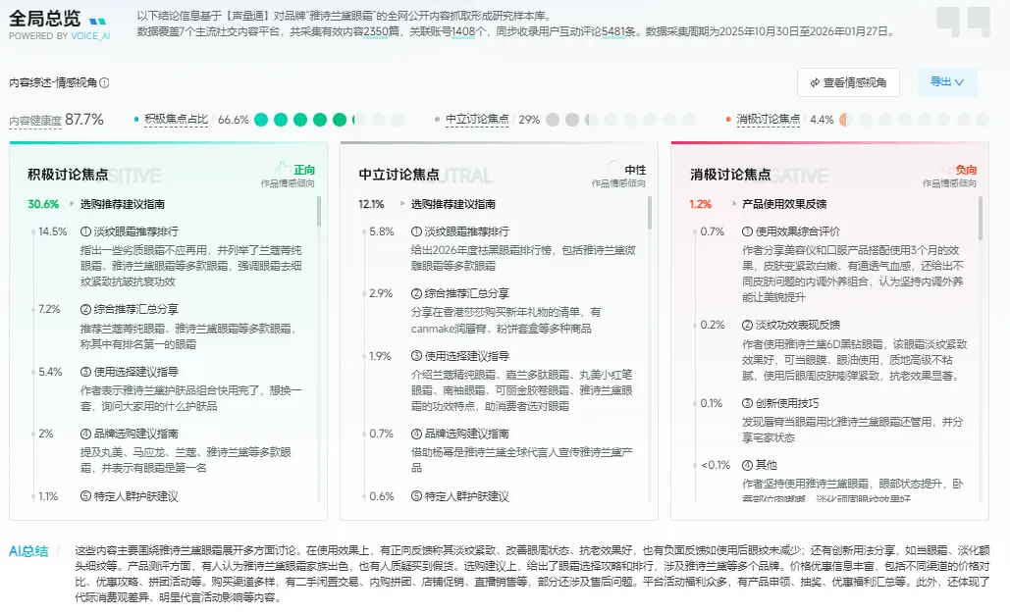
Task: Select 14.5% 淡纹眼霜推荐排行 item
Action: [x=129, y=231]
